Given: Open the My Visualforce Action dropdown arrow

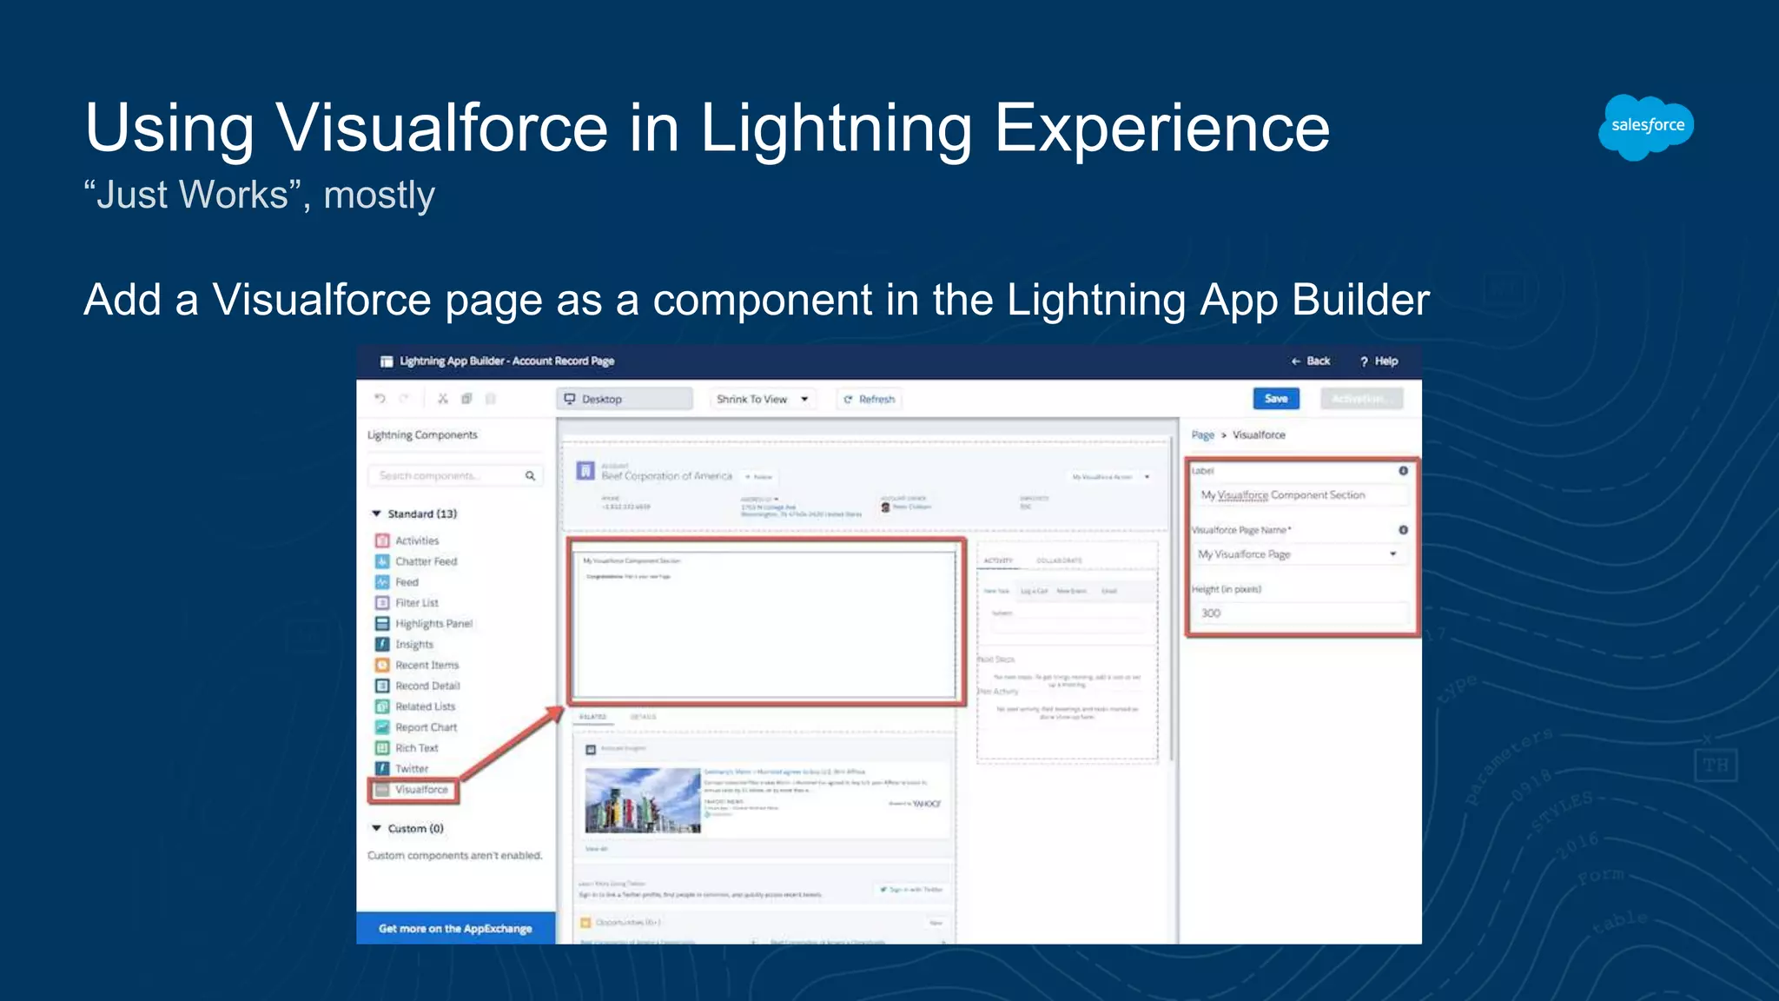Looking at the screenshot, I should pos(1147,476).
